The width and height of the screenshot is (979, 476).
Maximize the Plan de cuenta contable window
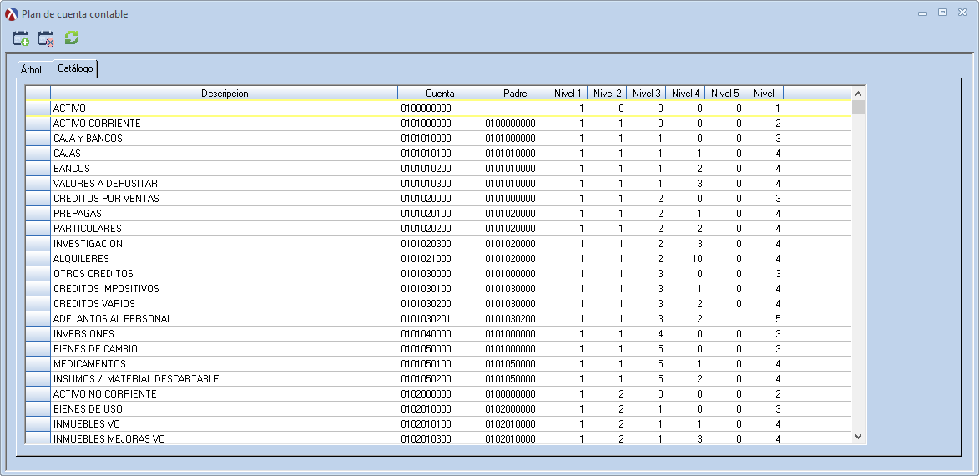coord(943,13)
